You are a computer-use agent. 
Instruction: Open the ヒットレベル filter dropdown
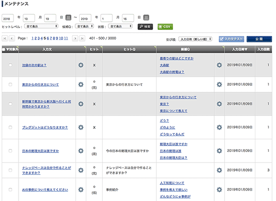point(41,26)
